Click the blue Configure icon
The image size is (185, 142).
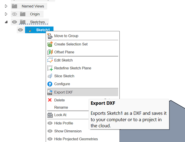(x=50, y=84)
